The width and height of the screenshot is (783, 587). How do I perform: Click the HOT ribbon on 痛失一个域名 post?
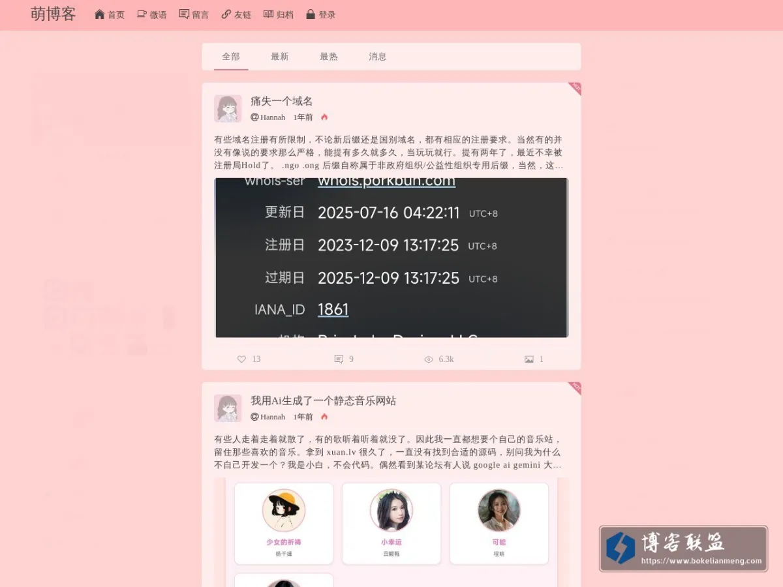point(575,89)
